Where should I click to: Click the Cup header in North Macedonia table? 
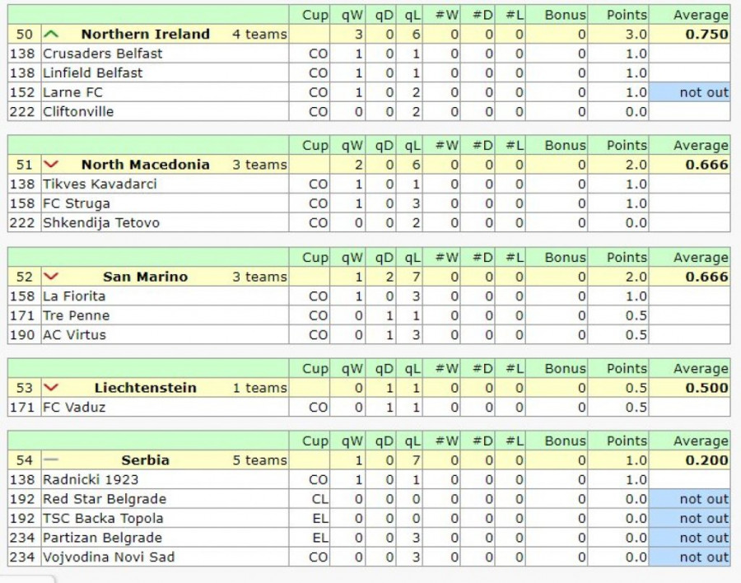315,146
